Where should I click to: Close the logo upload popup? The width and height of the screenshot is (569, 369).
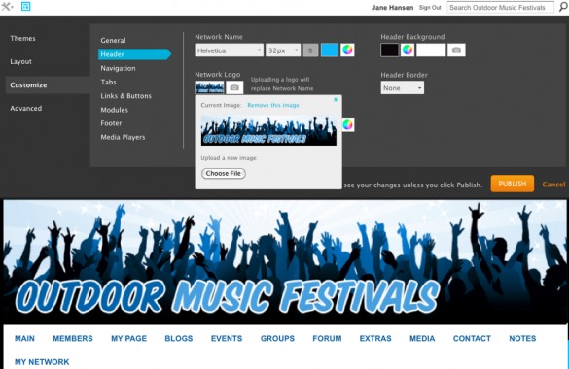336,99
